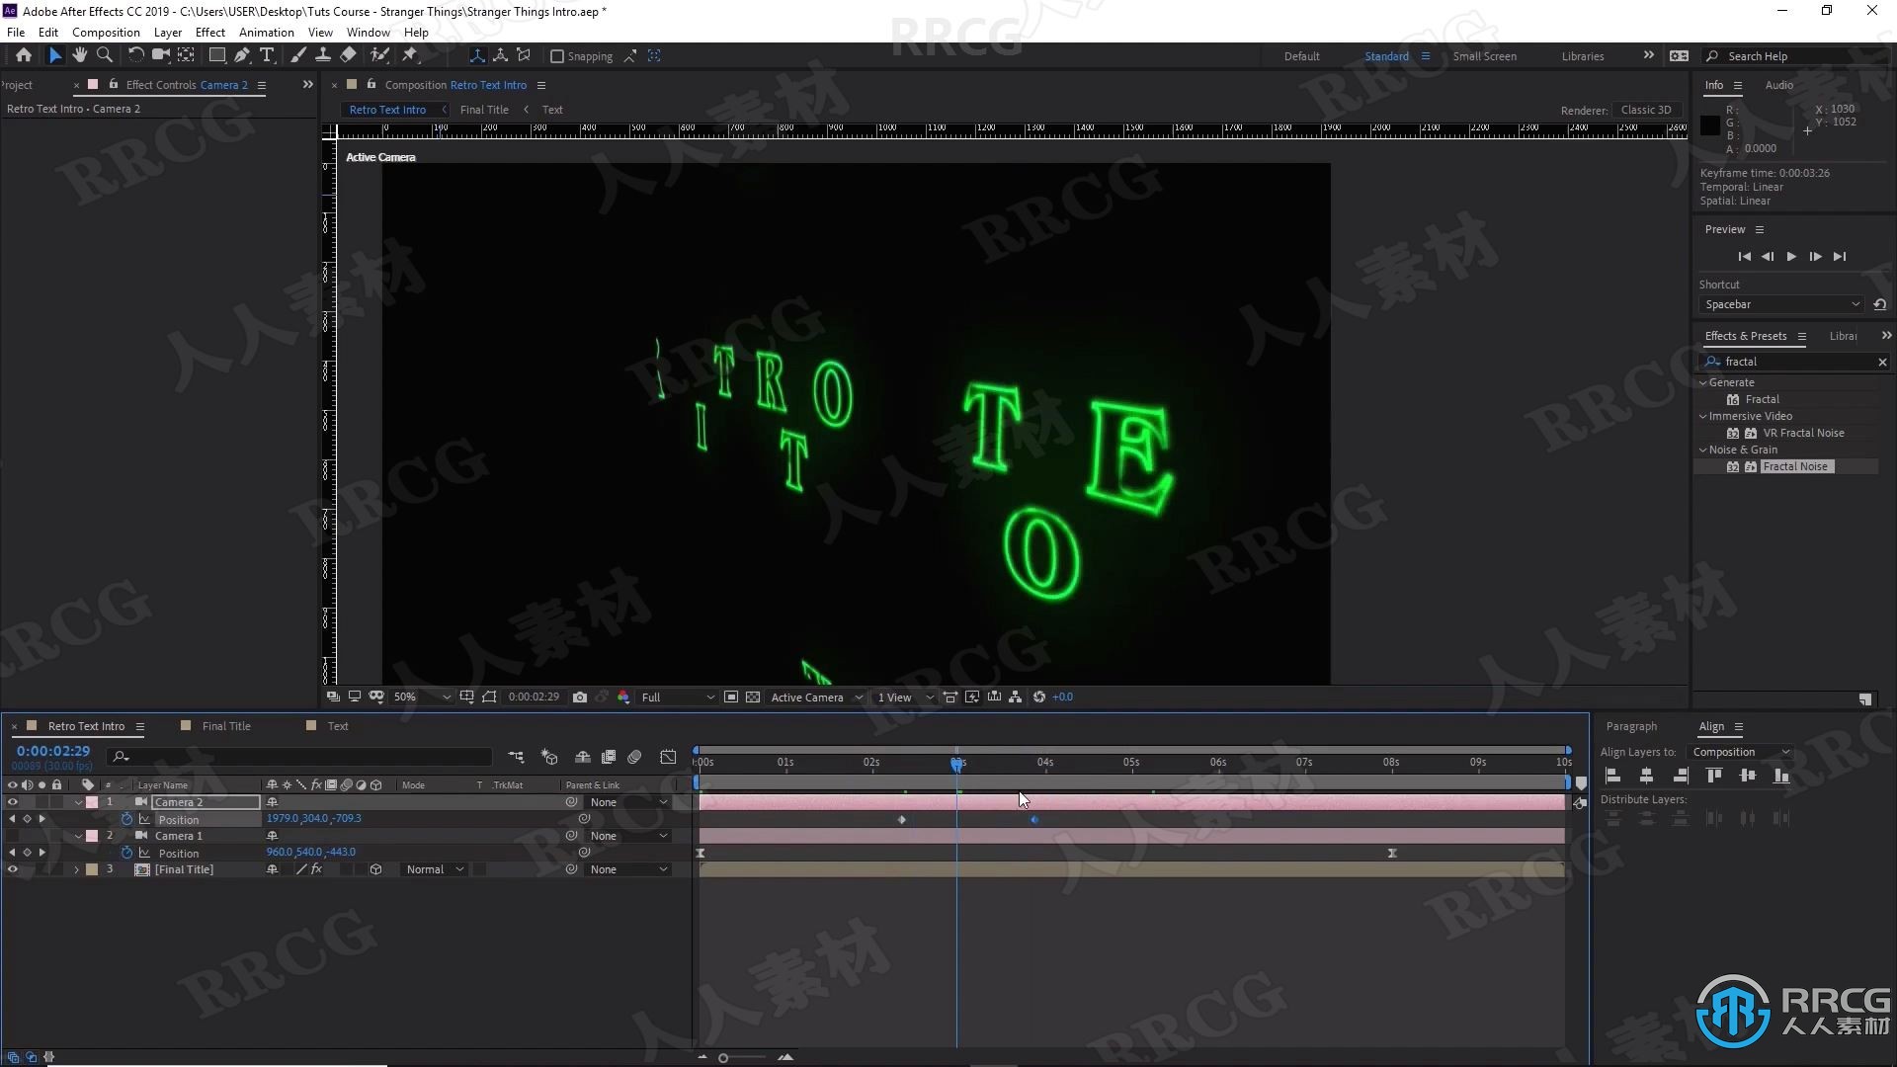Expand the Generate effects category
The width and height of the screenshot is (1897, 1067).
(x=1704, y=381)
